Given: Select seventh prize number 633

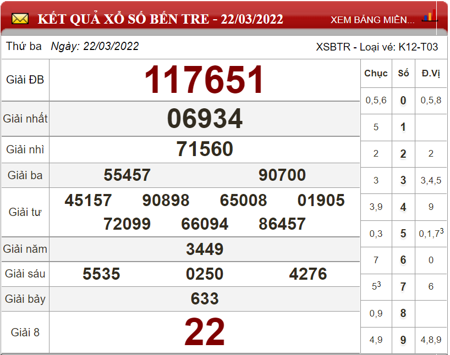Looking at the screenshot, I should [x=205, y=298].
